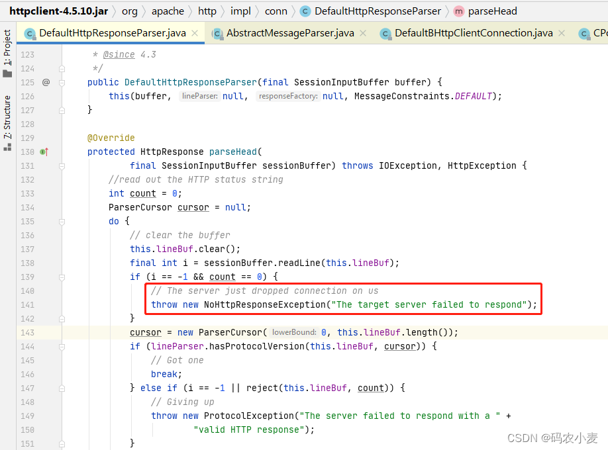Click line number 143 in the gutter
This screenshot has width=608, height=450.
[x=28, y=333]
